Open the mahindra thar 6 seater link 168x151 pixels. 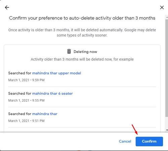point(52,93)
